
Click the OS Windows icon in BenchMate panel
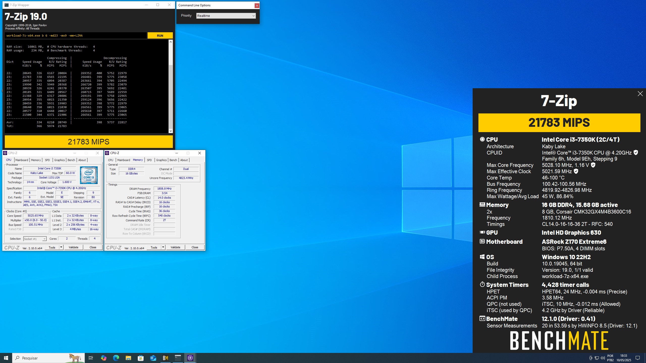click(482, 257)
